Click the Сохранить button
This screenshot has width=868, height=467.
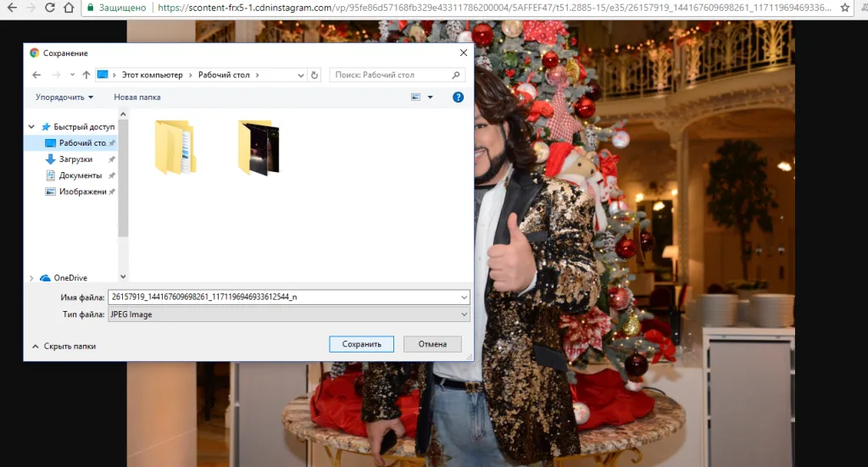point(361,344)
